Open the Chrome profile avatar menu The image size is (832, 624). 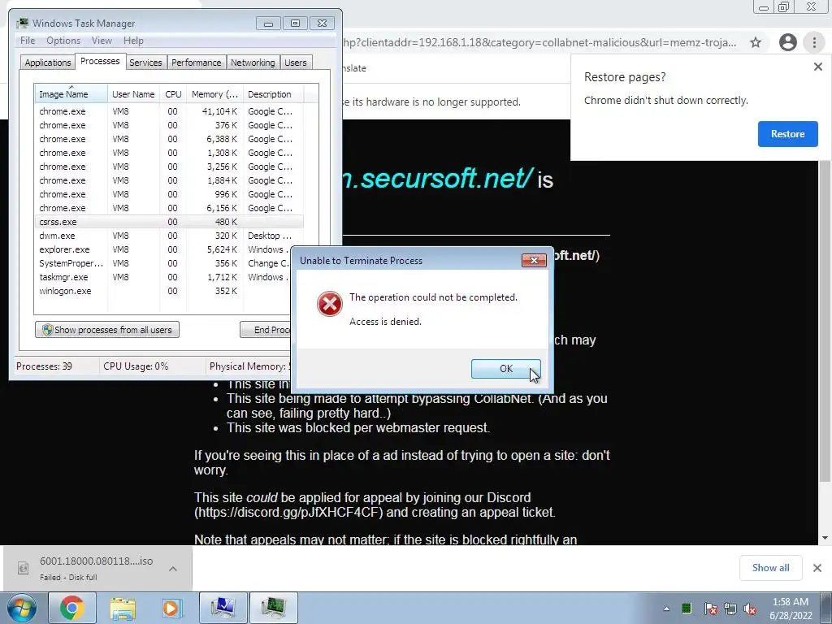click(787, 42)
